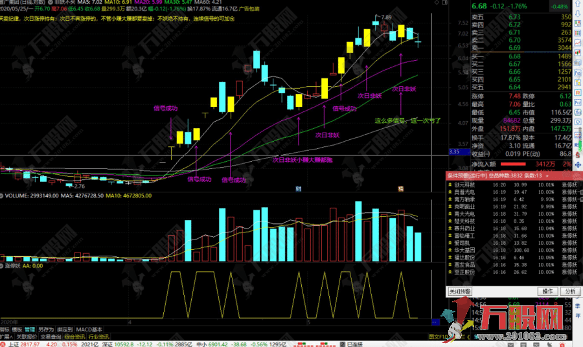Select the 克明面业 alert row
The image size is (583, 347).
pyautogui.click(x=514, y=207)
